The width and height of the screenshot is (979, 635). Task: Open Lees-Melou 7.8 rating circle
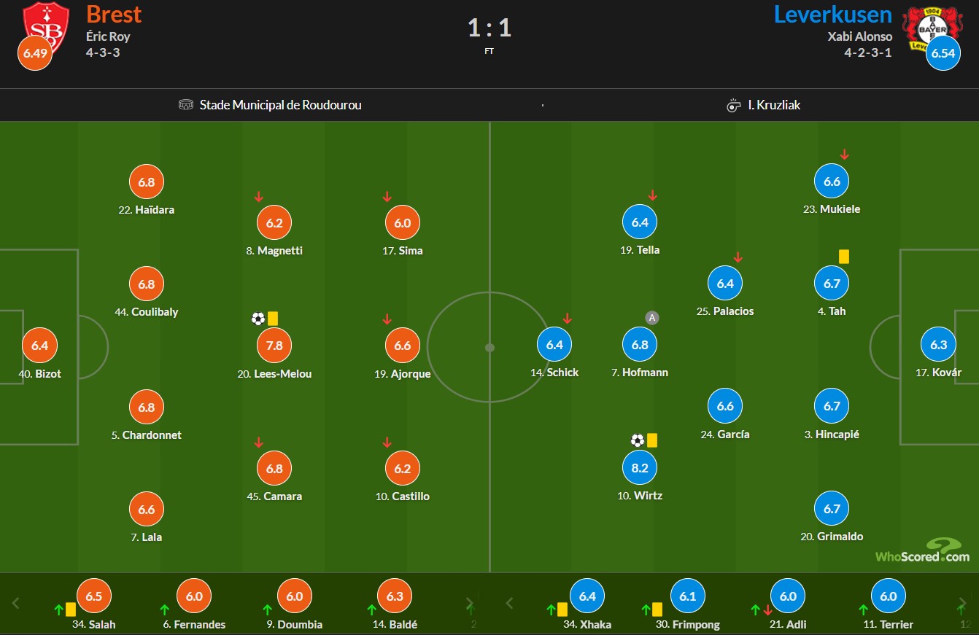274,346
